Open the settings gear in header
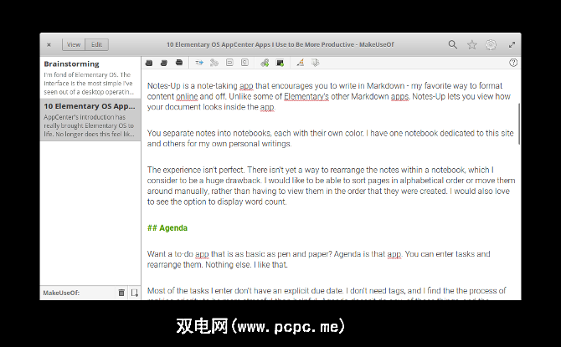The image size is (561, 347). pyautogui.click(x=491, y=44)
